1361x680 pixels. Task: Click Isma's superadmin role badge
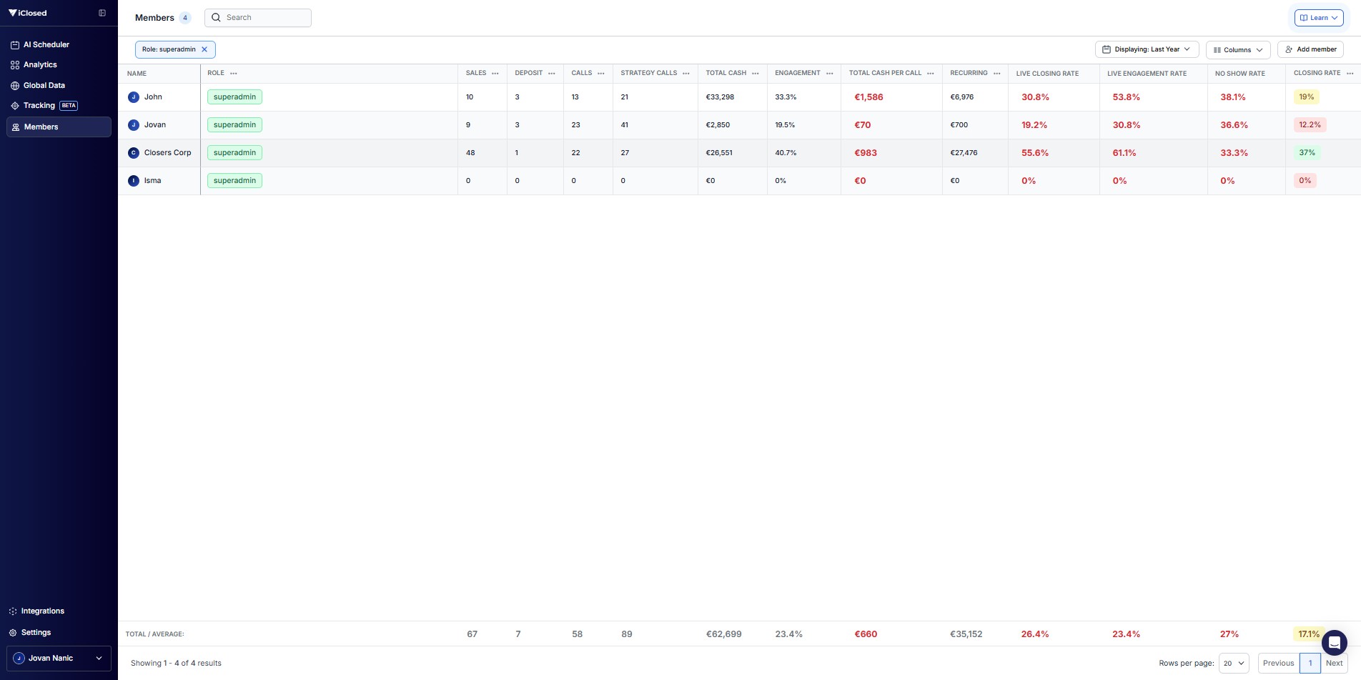tap(234, 181)
